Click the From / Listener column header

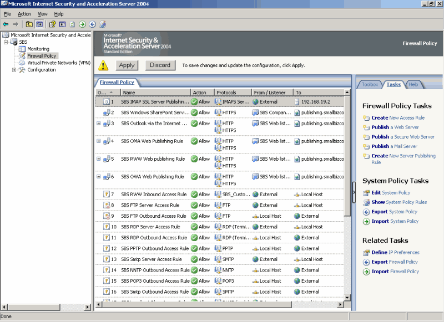(x=273, y=93)
